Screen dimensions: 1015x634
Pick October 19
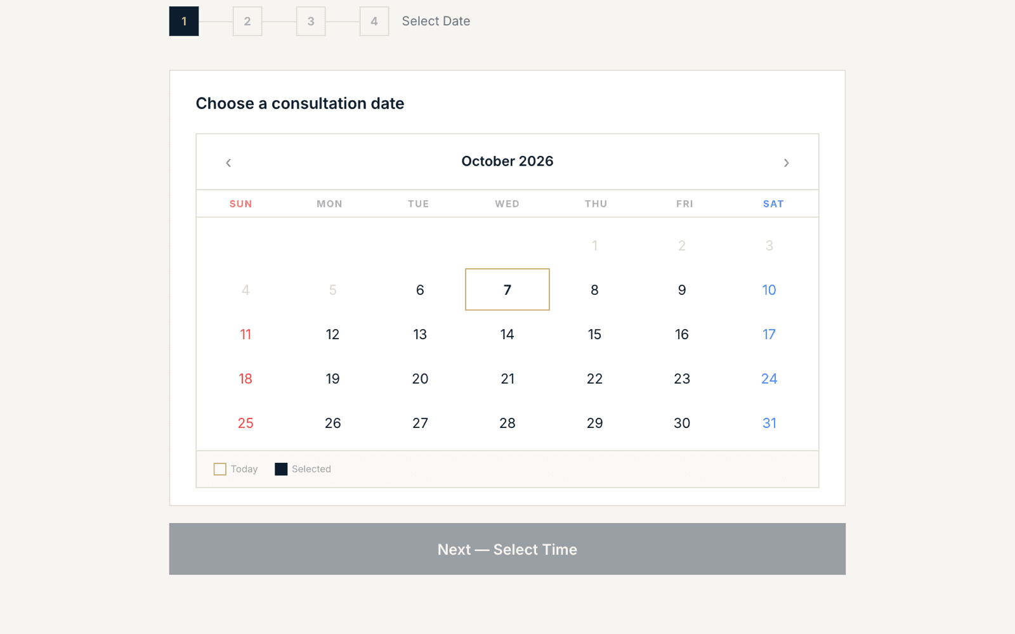pos(332,378)
